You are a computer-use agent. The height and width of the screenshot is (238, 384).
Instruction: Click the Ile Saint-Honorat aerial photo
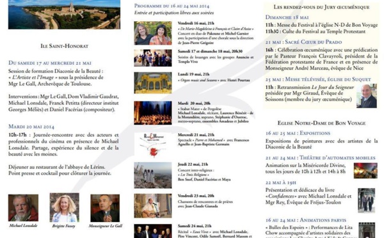point(64,15)
